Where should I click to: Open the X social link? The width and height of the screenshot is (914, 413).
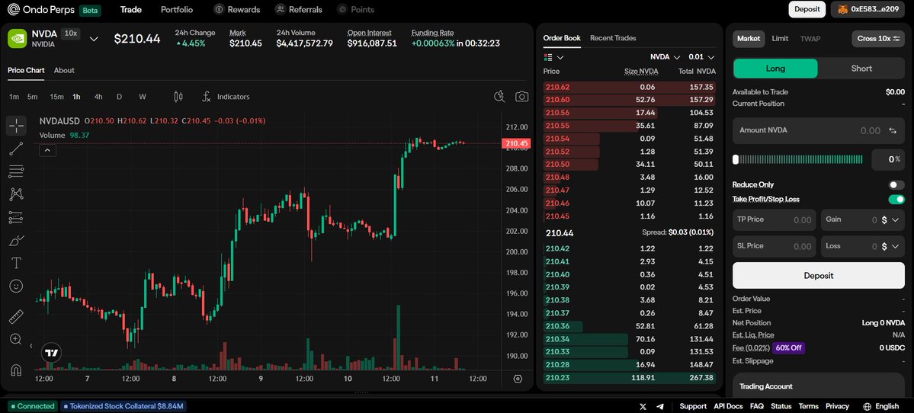[643, 406]
